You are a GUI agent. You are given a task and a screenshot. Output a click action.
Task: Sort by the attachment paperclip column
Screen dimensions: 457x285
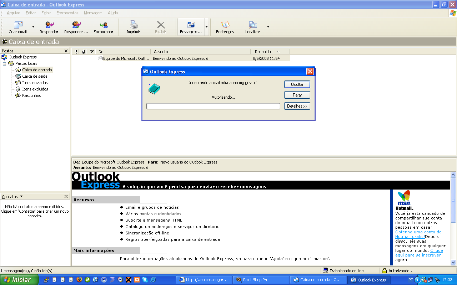coord(84,52)
